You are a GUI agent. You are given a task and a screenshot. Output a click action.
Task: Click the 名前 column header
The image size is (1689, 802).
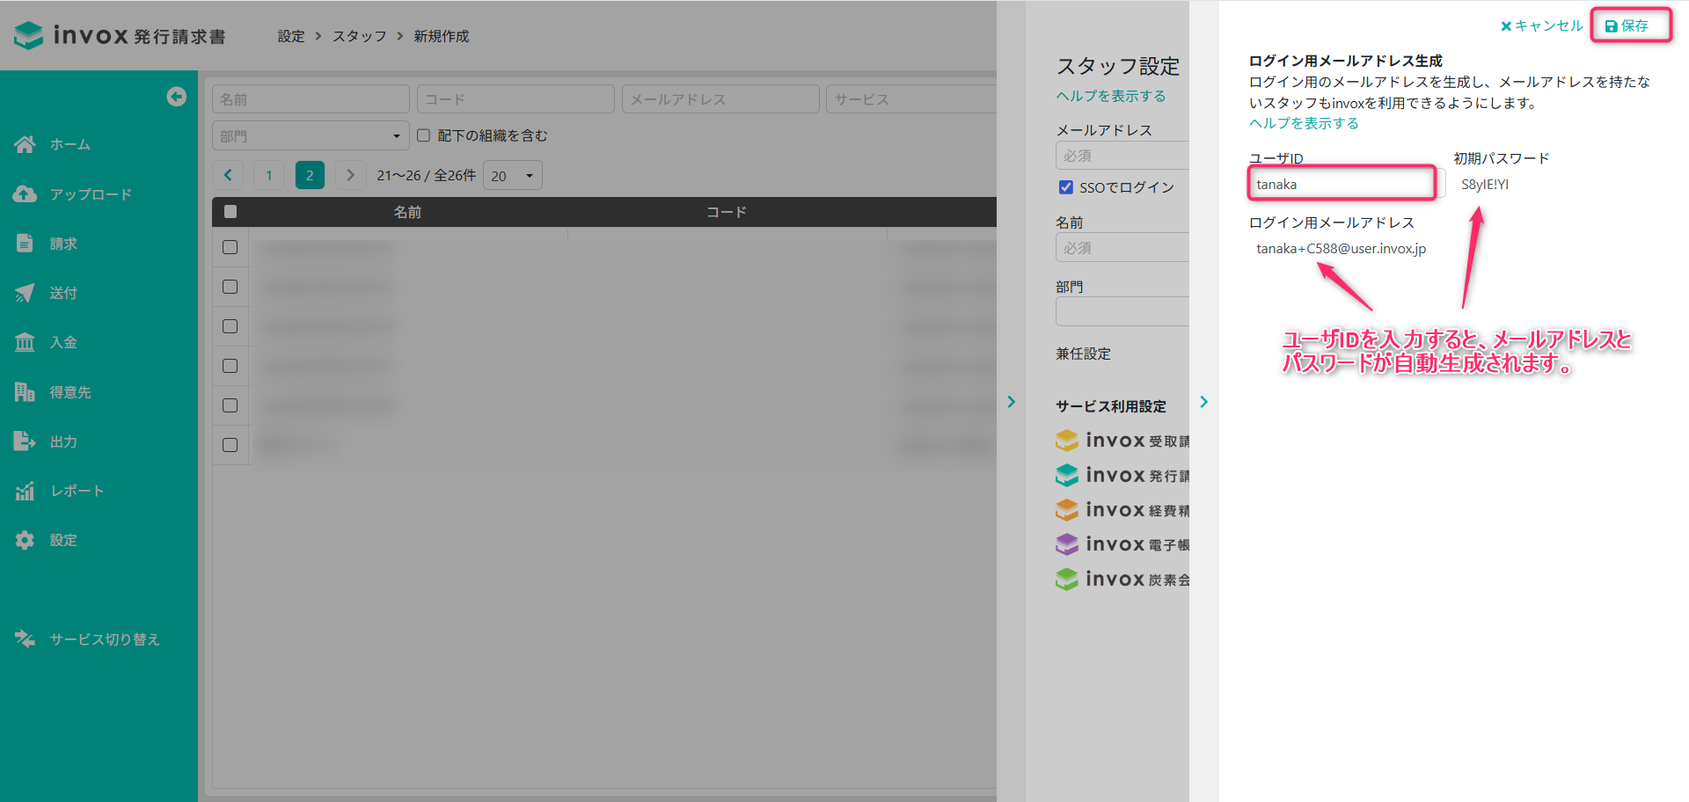pos(407,212)
